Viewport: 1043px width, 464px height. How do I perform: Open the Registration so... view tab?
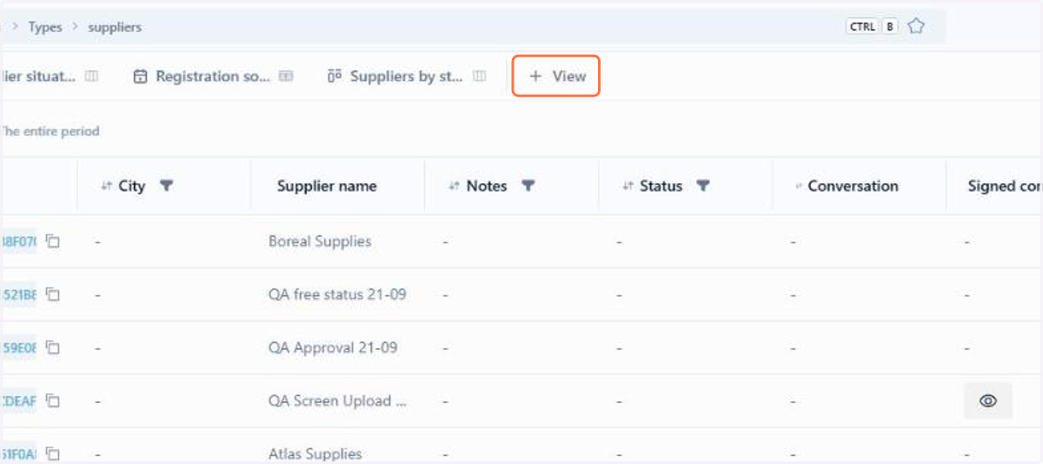pos(213,76)
